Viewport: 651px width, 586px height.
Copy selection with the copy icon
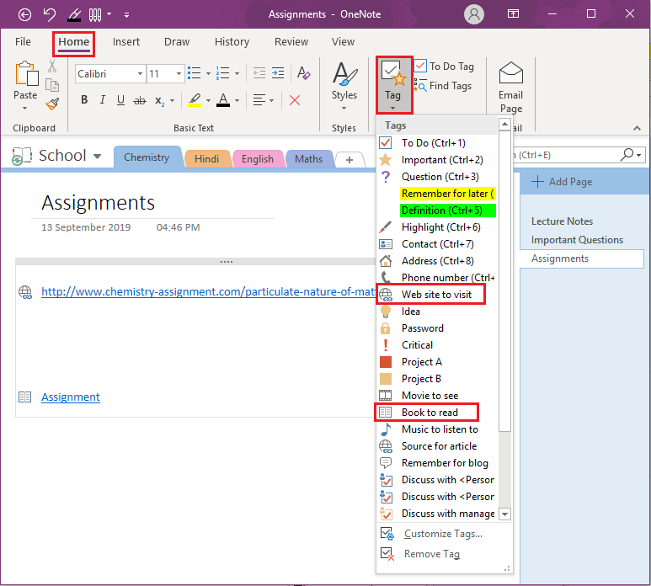[x=52, y=85]
